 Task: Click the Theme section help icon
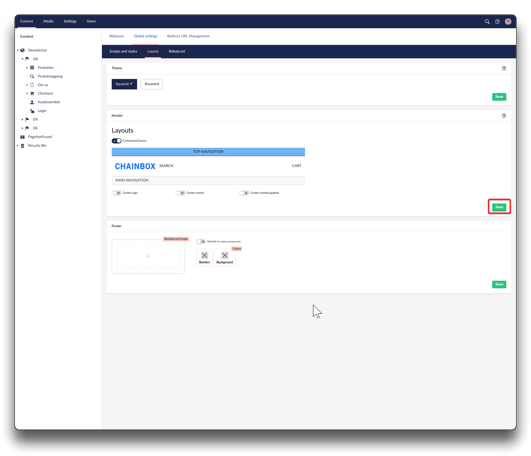[x=504, y=68]
